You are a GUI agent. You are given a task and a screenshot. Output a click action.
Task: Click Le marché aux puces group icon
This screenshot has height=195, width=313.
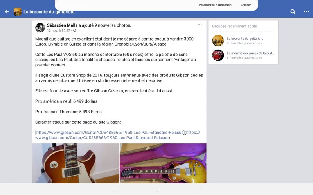[218, 55]
